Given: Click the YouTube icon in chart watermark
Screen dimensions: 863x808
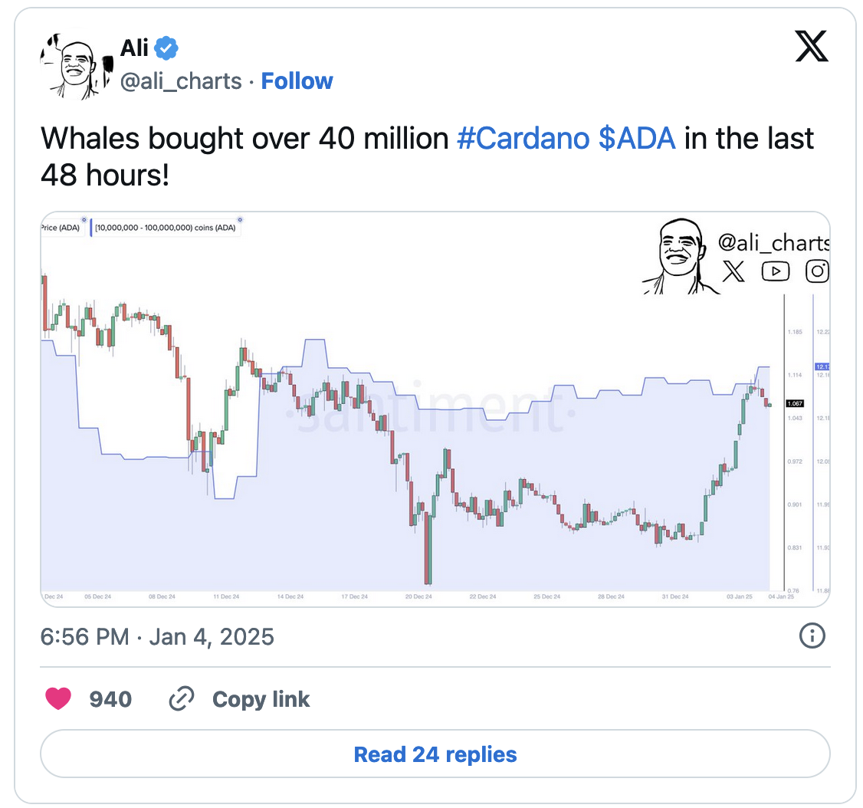Looking at the screenshot, I should (775, 271).
